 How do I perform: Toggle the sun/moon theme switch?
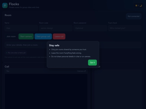click(138, 6)
